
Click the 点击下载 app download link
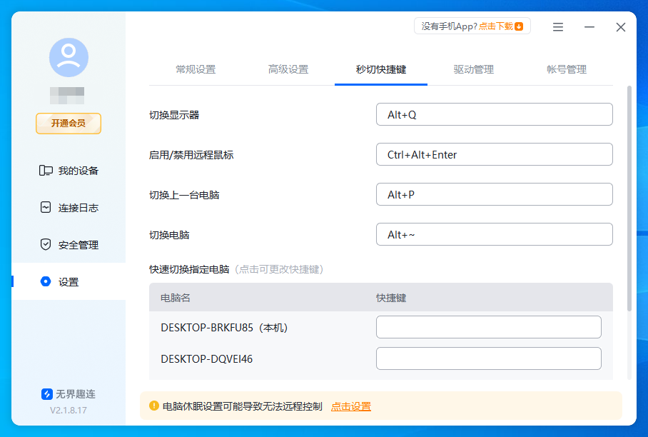[495, 25]
